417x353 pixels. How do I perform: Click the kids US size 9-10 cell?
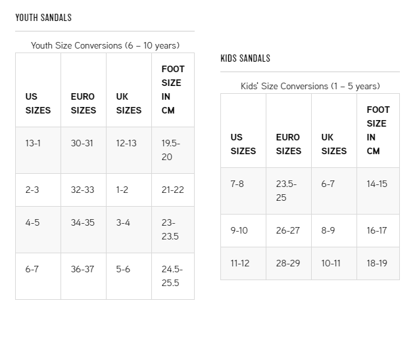coord(243,231)
